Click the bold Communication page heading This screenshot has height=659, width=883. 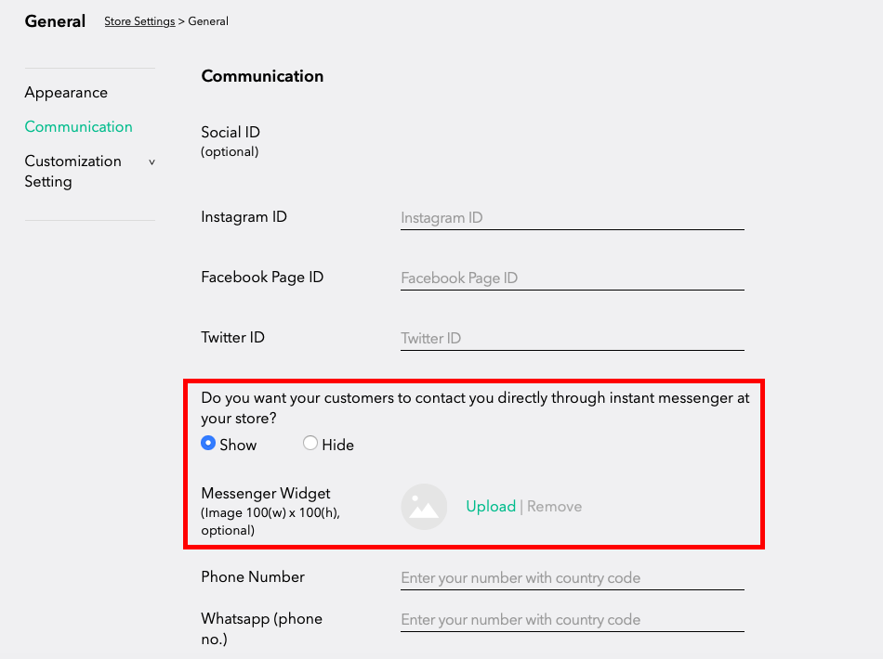click(x=262, y=76)
